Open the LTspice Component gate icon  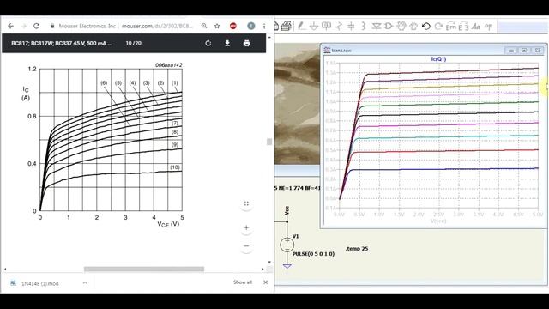click(x=389, y=26)
